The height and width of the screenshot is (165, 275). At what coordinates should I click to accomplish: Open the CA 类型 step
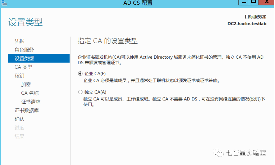tap(23, 67)
